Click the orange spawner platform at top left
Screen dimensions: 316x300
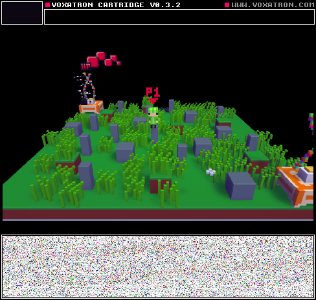[x=91, y=107]
